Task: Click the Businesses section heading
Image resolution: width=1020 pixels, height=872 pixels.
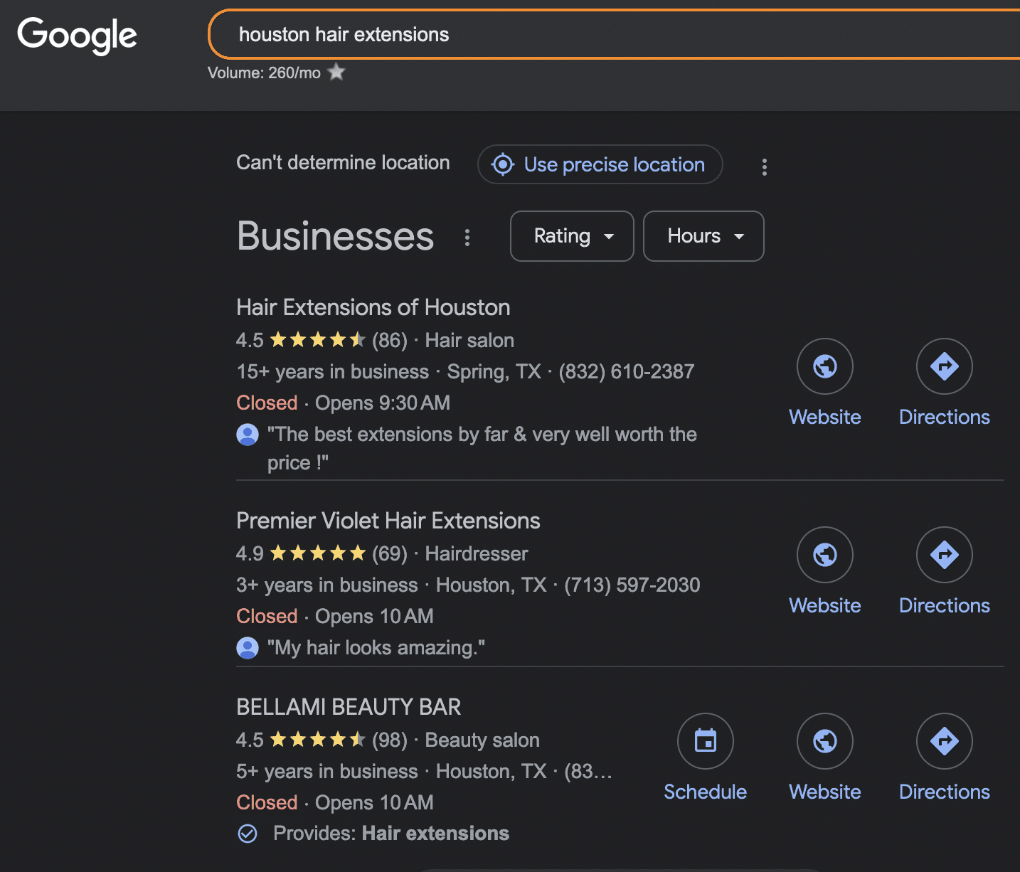Action: (x=335, y=236)
